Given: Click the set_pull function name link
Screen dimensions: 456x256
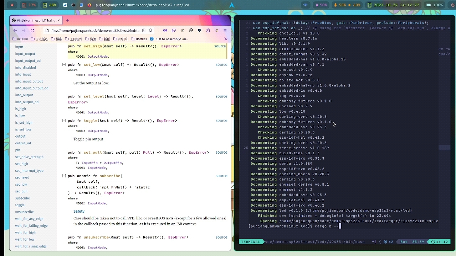Looking at the screenshot, I should pyautogui.click(x=93, y=153).
